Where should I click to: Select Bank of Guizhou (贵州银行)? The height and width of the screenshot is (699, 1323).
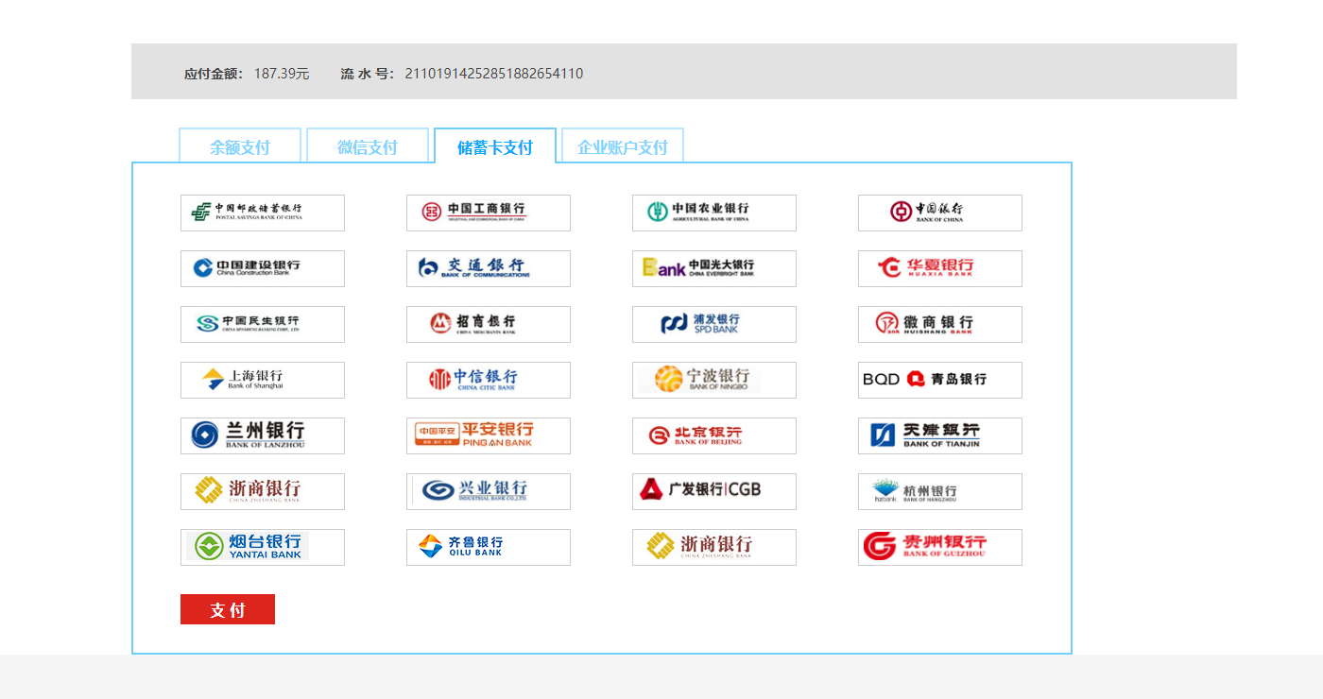point(939,547)
